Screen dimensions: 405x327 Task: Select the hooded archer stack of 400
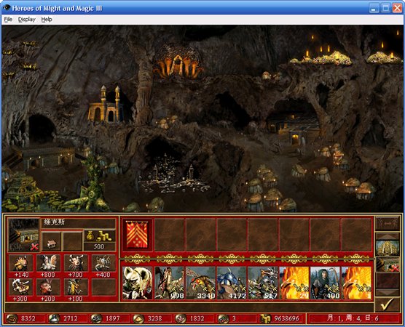point(326,283)
